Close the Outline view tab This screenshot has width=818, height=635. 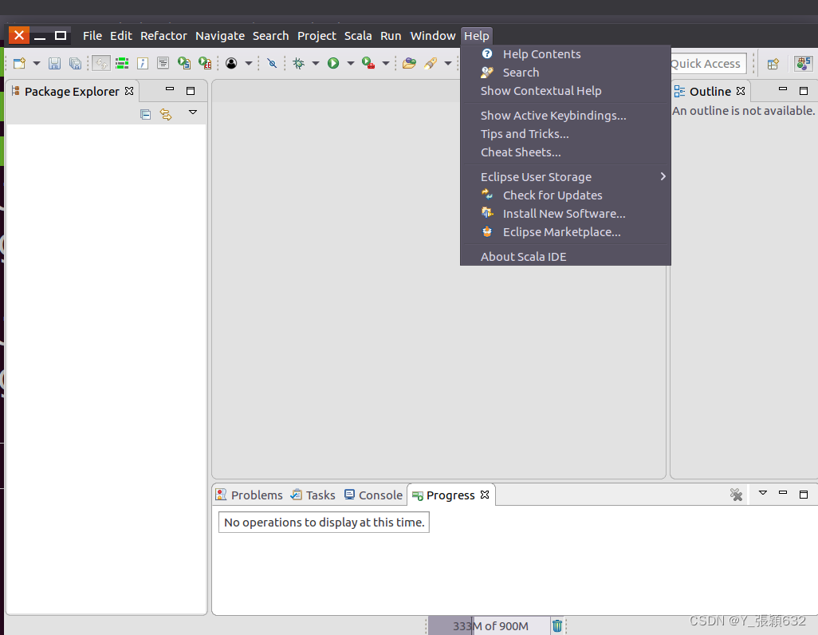[741, 91]
